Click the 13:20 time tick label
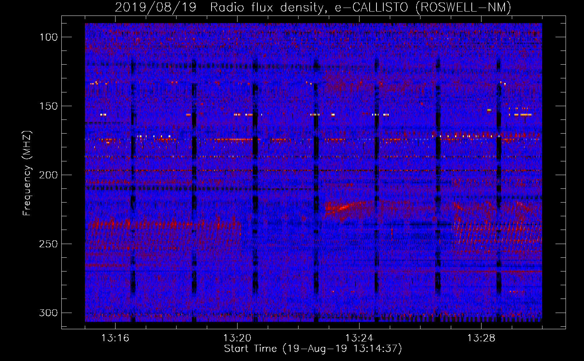This screenshot has height=361, width=584. (237, 338)
